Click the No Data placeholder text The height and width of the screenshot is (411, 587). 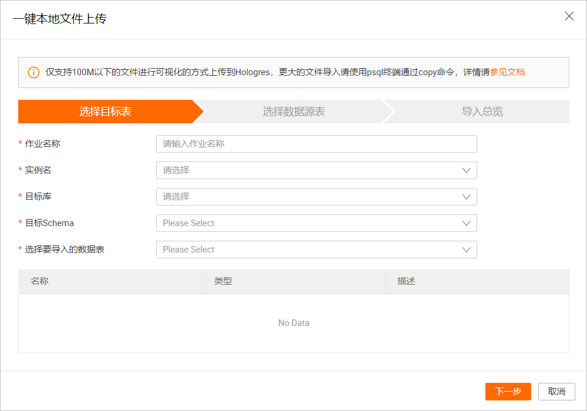tap(294, 323)
